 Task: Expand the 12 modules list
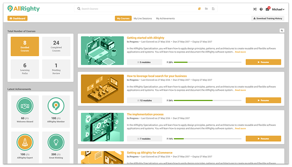144,100
